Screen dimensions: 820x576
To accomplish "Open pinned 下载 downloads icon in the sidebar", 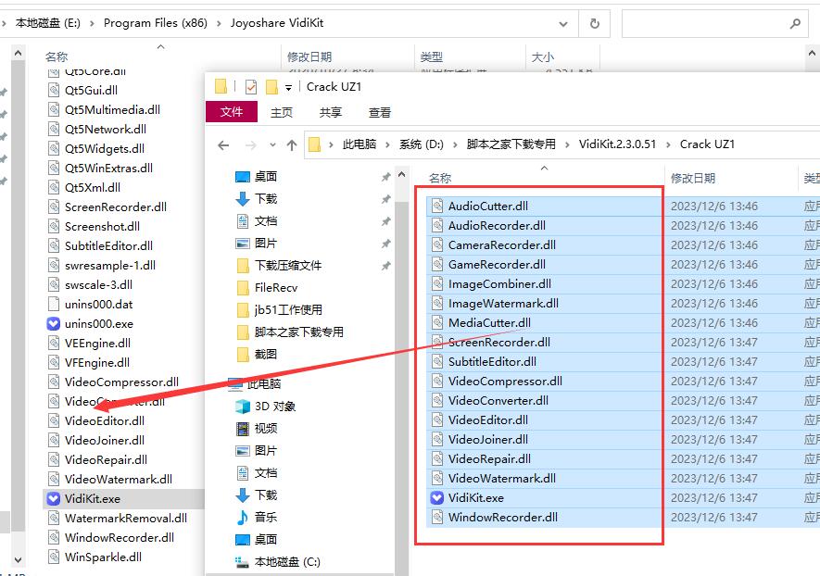I will (243, 198).
